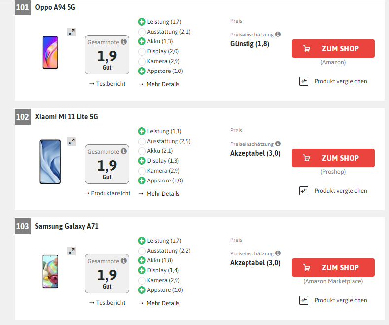
Task: Enlarge the Samsung Galaxy A71 image
Action: (x=71, y=251)
